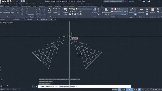This screenshot has height=91, width=162.
Task: Open the object color ПоСлою dropdown
Action: tap(128, 9)
